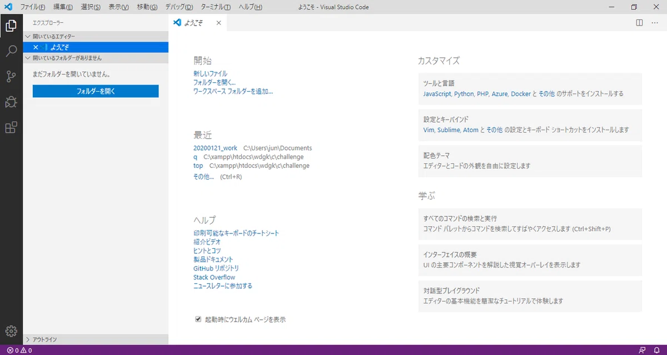Open the ヘルプ(H) menu
The width and height of the screenshot is (667, 355).
[250, 7]
